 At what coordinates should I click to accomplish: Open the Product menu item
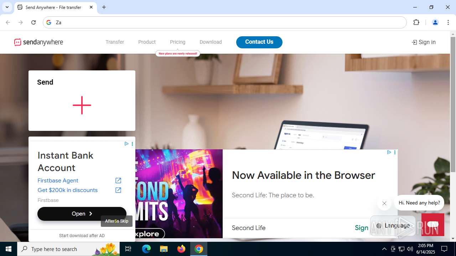click(x=147, y=42)
